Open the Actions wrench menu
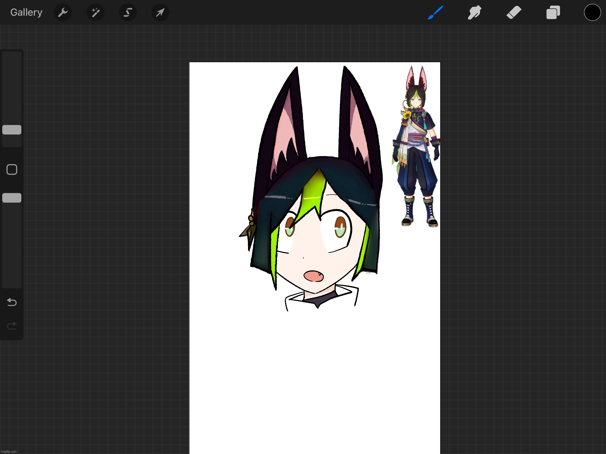 (63, 13)
